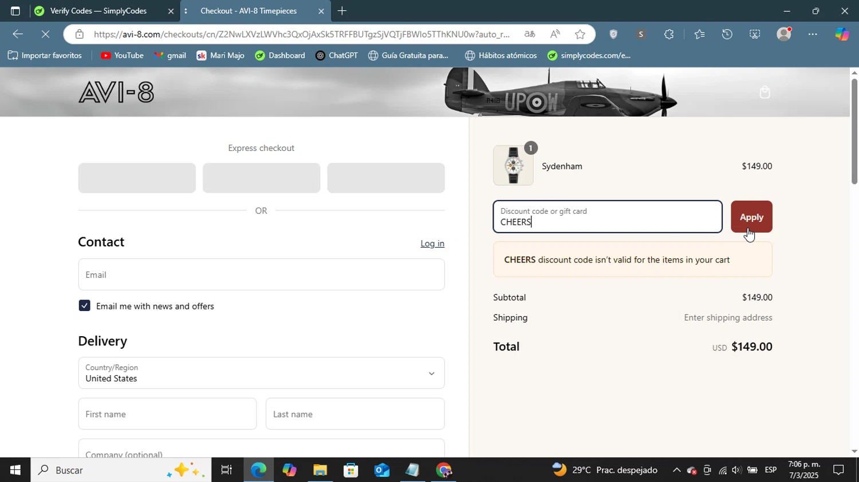Open the tab actions menu icon
The width and height of the screenshot is (859, 482).
(15, 11)
